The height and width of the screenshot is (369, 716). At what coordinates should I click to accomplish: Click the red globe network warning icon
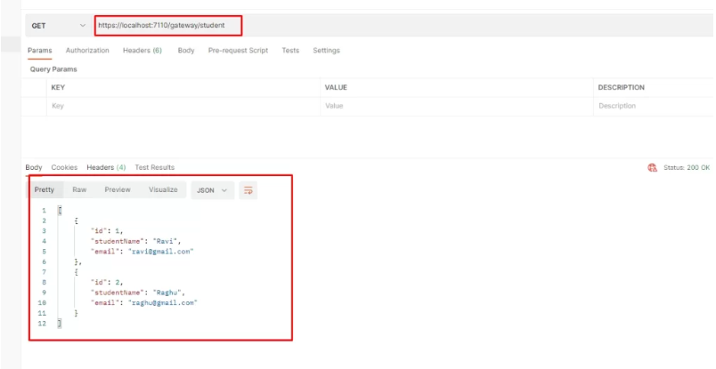pos(652,167)
